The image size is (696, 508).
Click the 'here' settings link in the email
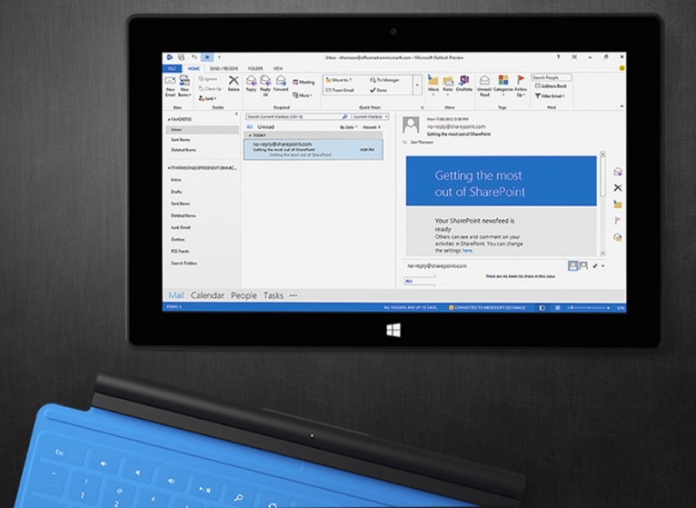467,250
